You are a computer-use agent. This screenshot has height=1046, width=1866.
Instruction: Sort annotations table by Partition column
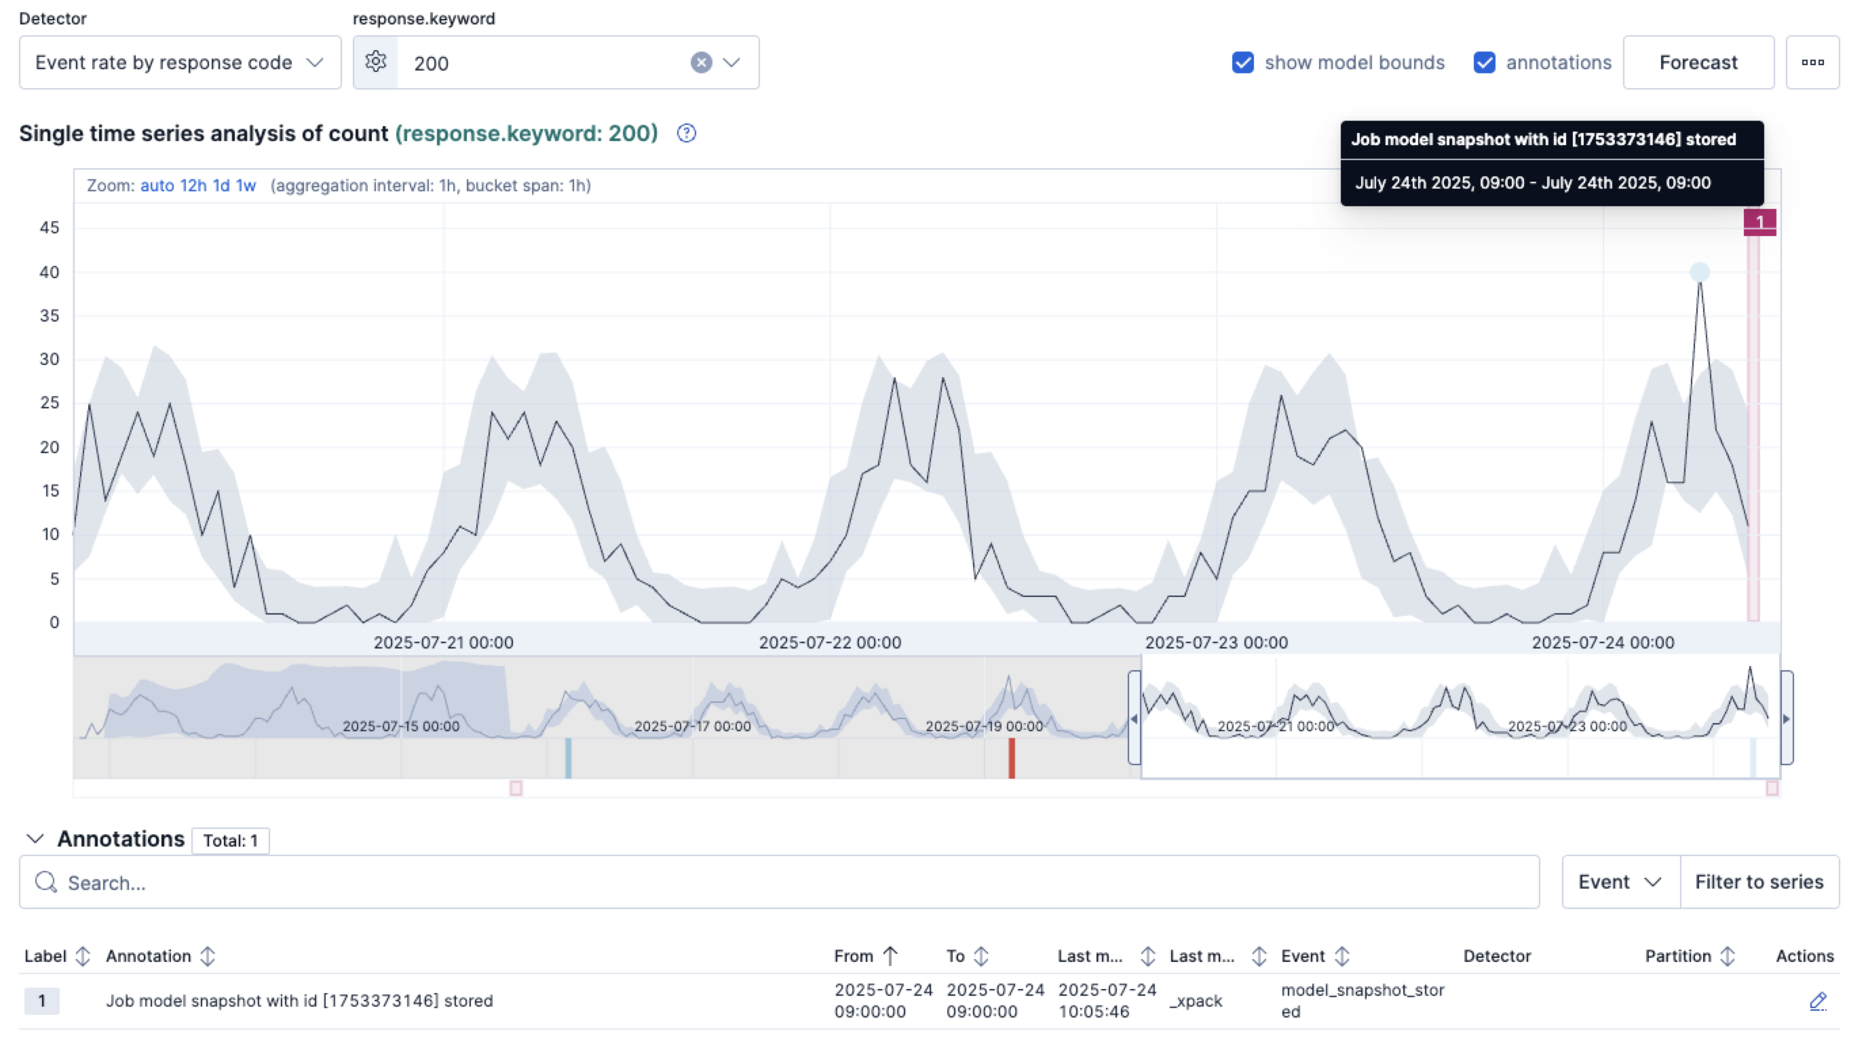(1727, 956)
